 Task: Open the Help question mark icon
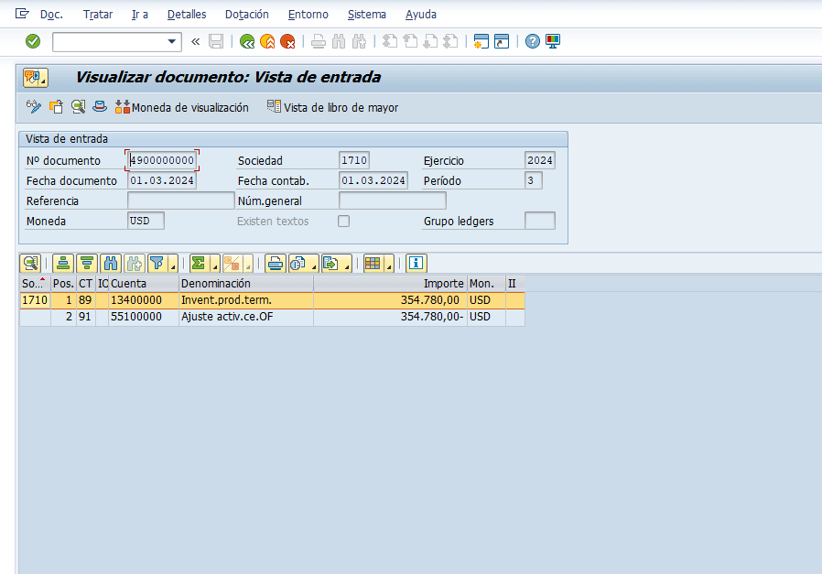(533, 41)
